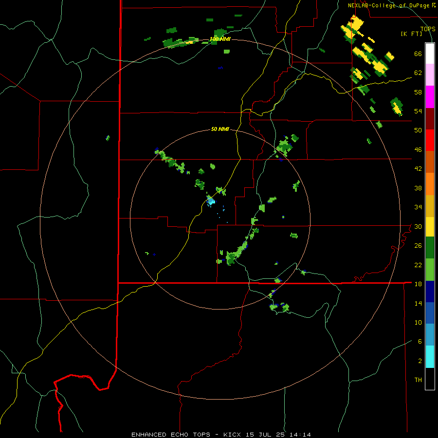Click the medium blue legend swatch near 10
Image resolution: width=438 pixels, height=438 pixels.
pyautogui.click(x=430, y=313)
